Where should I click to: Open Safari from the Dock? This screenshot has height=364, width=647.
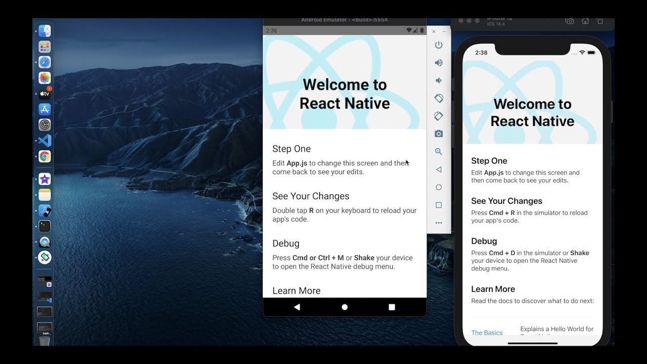pyautogui.click(x=44, y=62)
